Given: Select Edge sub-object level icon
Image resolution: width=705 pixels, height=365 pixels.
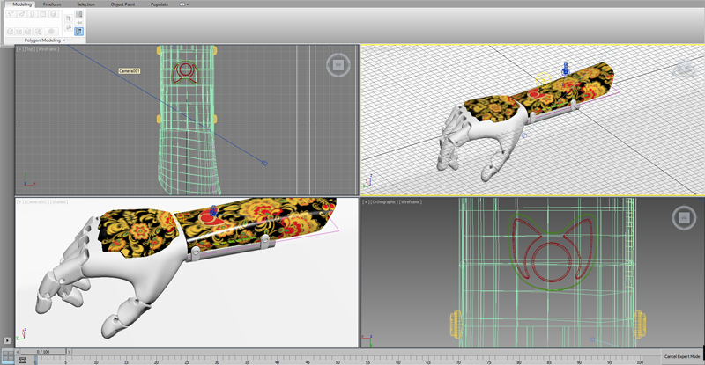Looking at the screenshot, I should (x=21, y=14).
